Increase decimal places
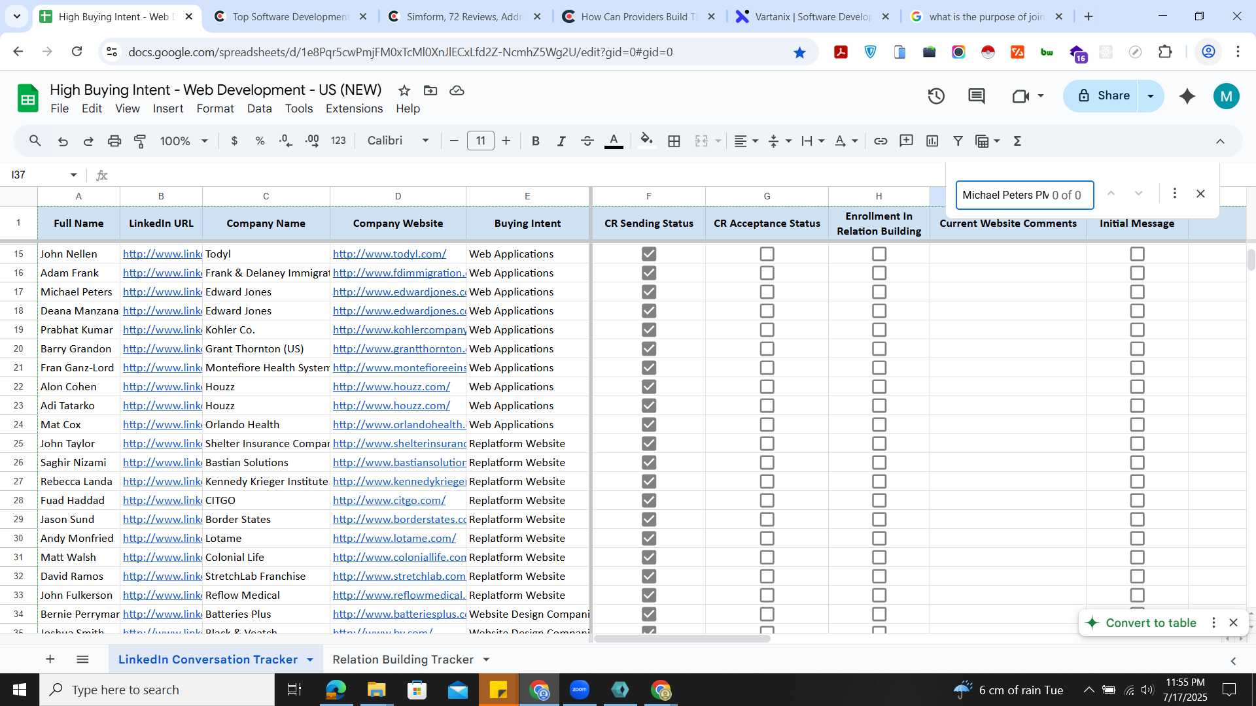The image size is (1256, 706). click(312, 141)
